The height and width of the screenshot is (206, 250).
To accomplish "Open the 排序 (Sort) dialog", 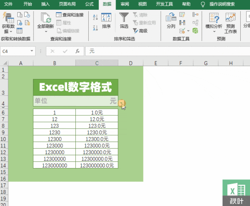I will pos(106,21).
